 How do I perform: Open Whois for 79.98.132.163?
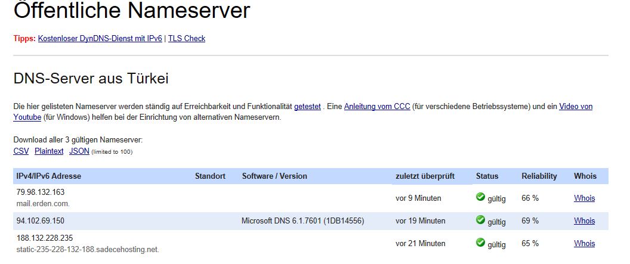click(x=585, y=198)
